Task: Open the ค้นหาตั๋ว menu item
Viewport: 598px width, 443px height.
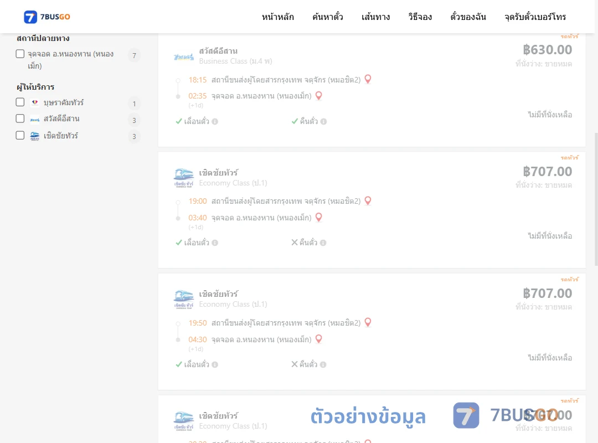Action: click(x=328, y=17)
